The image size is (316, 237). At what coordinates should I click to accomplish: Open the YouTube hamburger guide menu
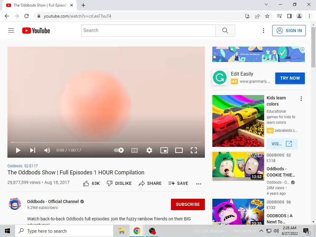tap(11, 31)
